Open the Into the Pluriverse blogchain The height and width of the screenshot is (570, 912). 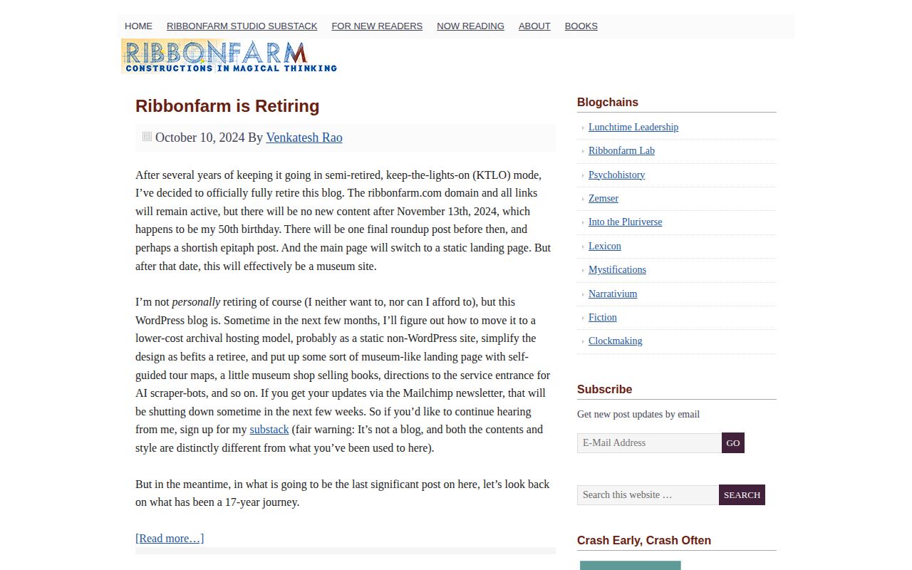[x=625, y=222]
